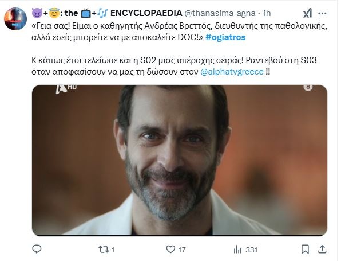The height and width of the screenshot is (261, 345).
Task: Click the share upload arrow icon
Action: point(323,249)
